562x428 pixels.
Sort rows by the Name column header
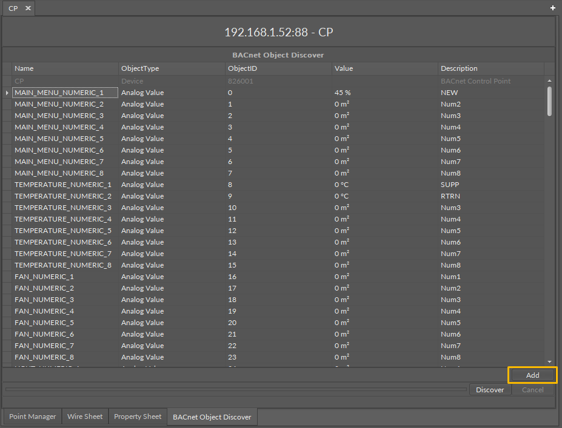click(61, 68)
